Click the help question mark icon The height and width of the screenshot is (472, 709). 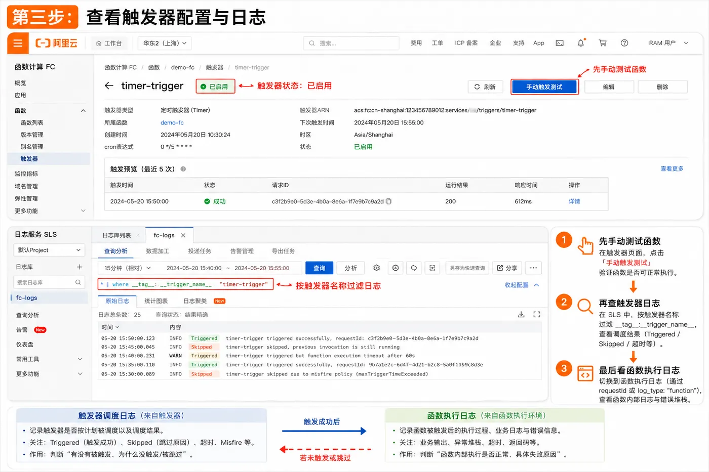pos(624,43)
